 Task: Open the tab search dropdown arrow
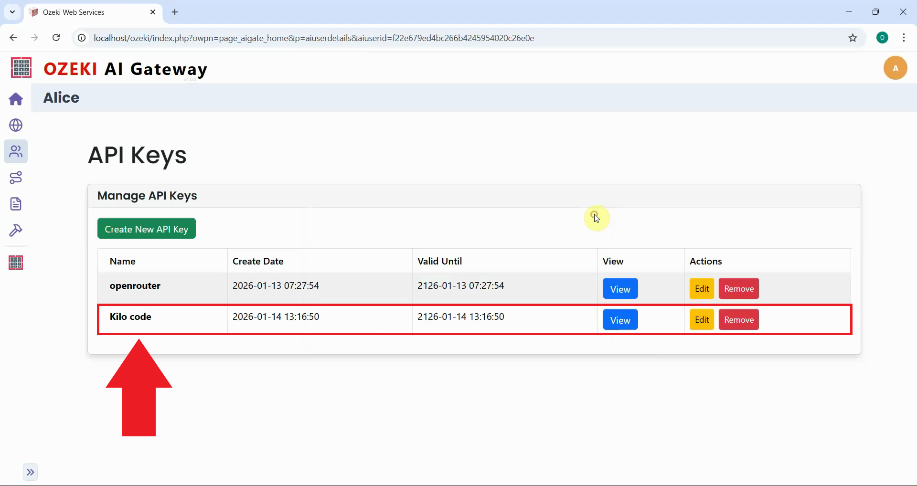(x=12, y=12)
